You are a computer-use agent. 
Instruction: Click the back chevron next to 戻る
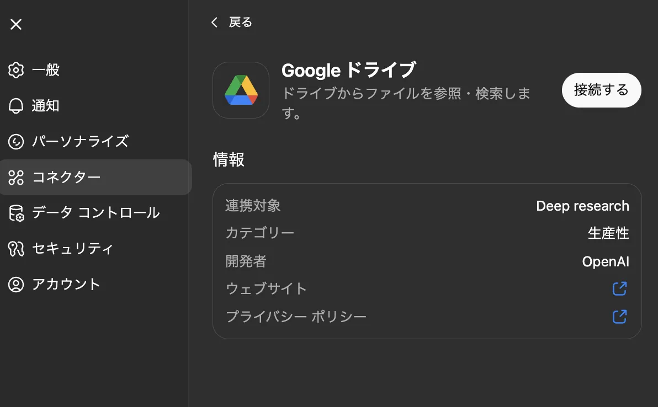pos(214,22)
